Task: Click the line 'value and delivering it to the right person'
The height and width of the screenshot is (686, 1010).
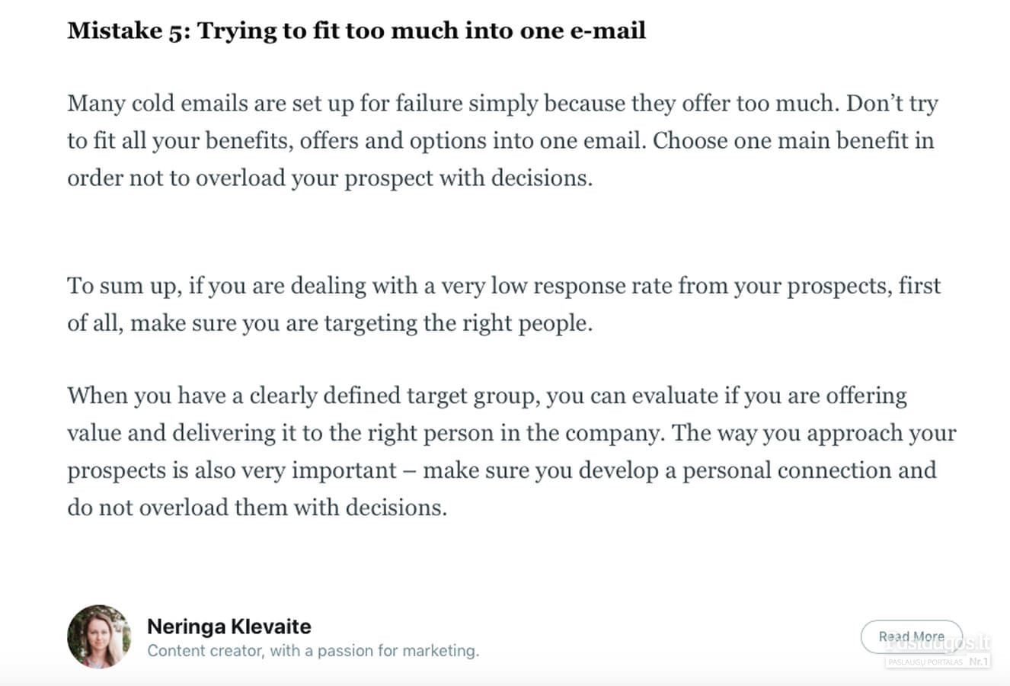Action: click(512, 433)
